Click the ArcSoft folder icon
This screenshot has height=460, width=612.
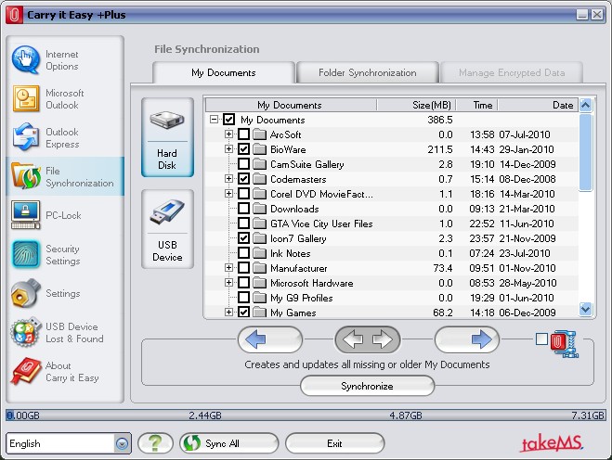pos(259,134)
